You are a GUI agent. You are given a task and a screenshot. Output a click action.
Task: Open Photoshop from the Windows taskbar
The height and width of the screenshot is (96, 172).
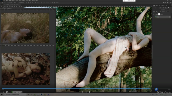[x=41, y=94]
